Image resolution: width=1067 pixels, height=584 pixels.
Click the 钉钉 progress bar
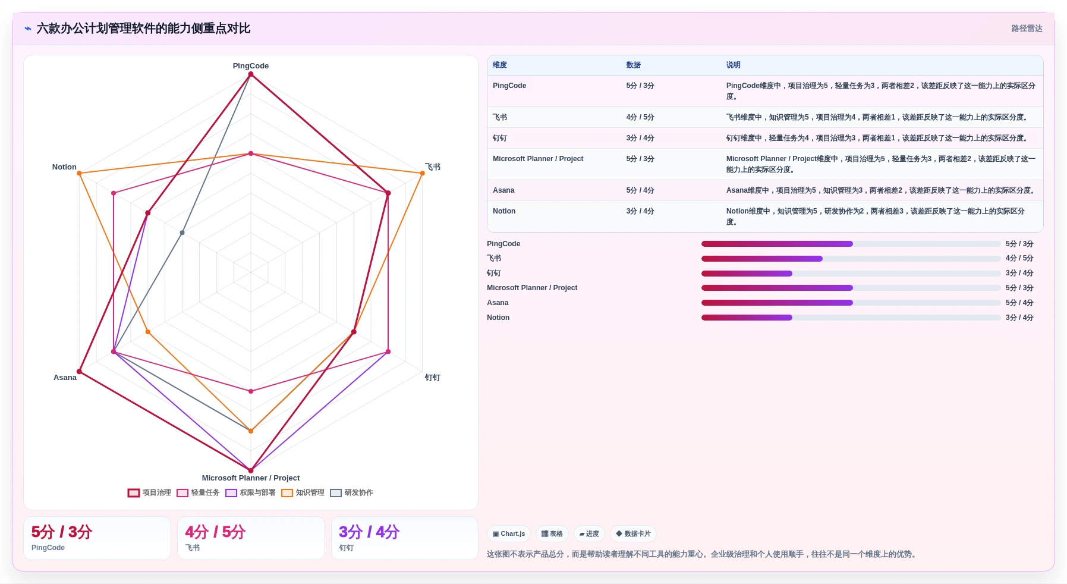(x=851, y=274)
